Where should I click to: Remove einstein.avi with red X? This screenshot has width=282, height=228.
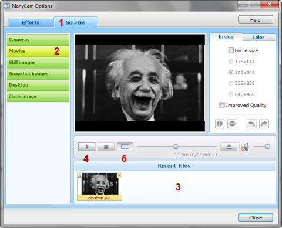119,175
